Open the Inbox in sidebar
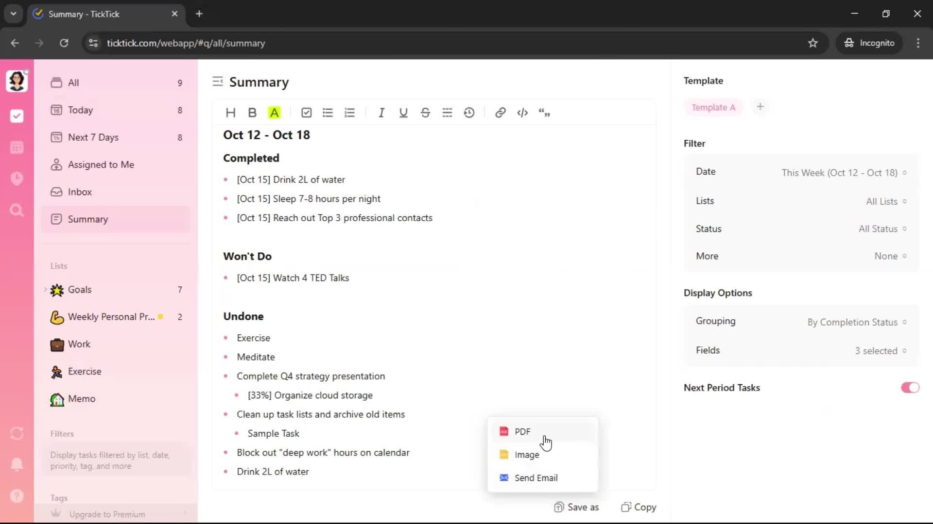 [x=80, y=192]
